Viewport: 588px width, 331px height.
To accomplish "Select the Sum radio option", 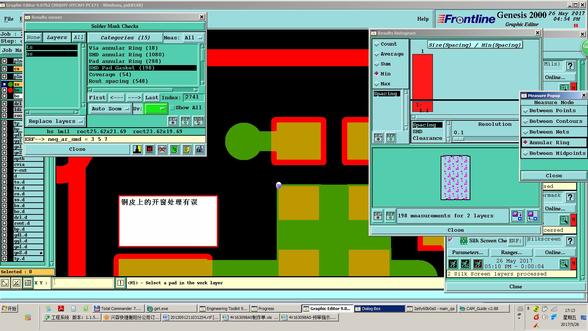I will click(383, 64).
